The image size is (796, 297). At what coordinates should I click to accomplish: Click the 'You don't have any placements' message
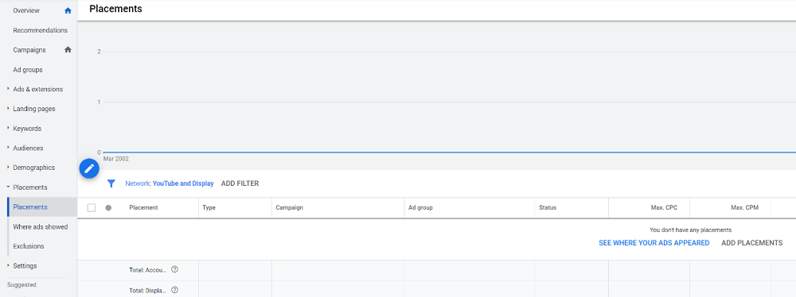691,229
